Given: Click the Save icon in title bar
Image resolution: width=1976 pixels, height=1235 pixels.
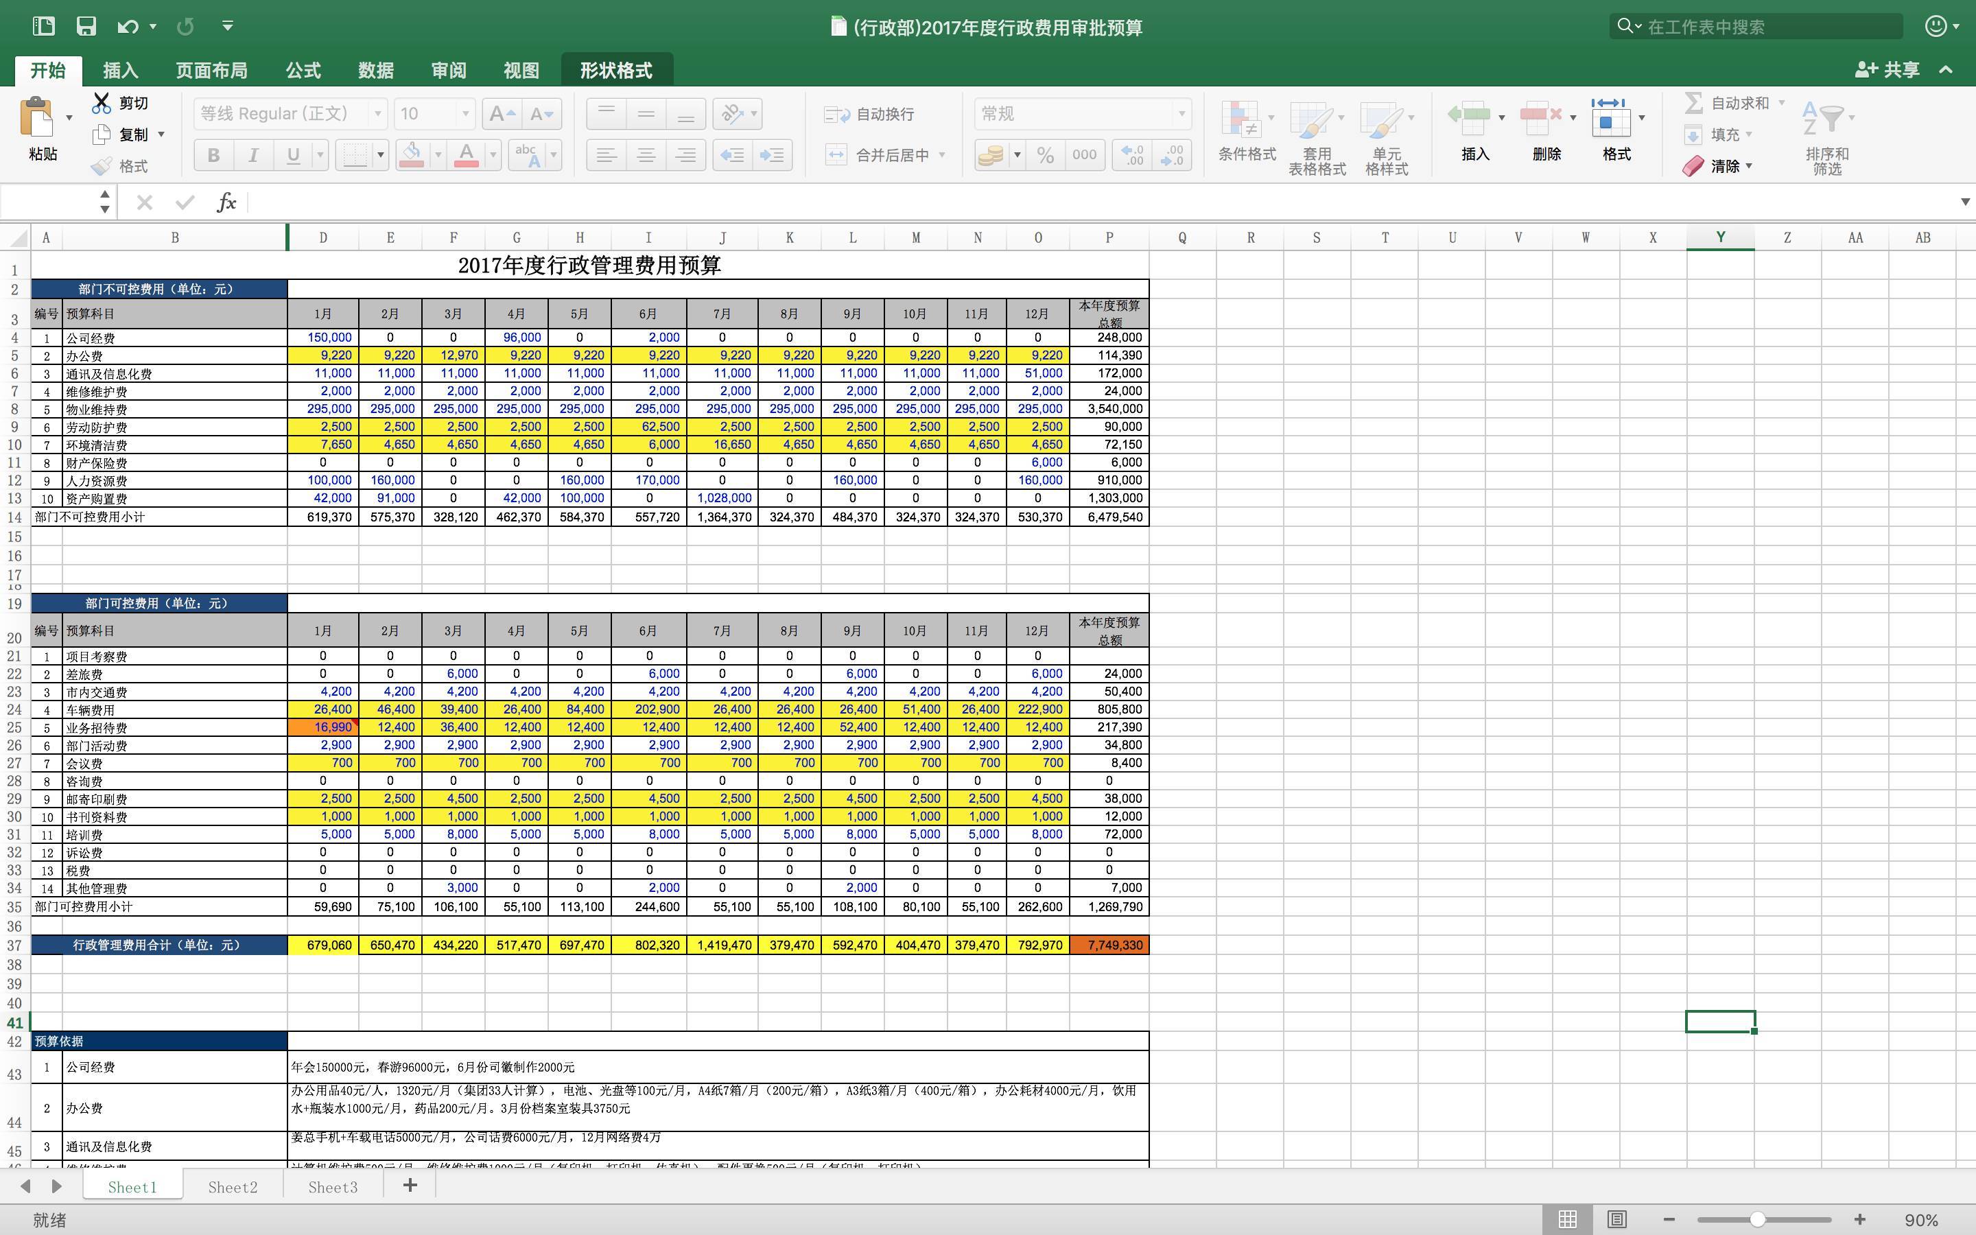Looking at the screenshot, I should (x=86, y=26).
